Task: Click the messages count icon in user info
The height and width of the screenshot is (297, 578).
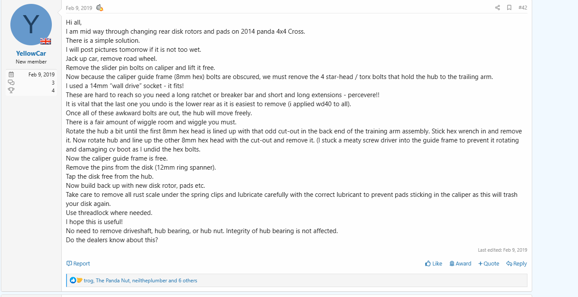Action: point(11,82)
